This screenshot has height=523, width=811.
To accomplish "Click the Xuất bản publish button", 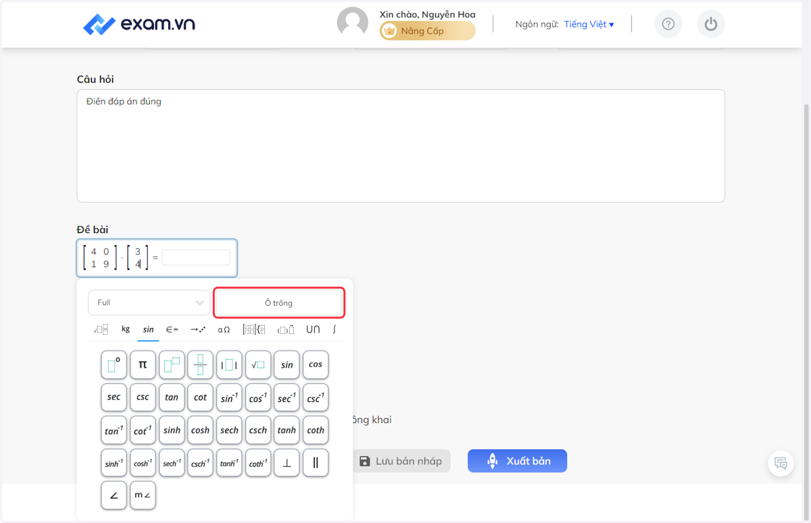I will point(517,461).
